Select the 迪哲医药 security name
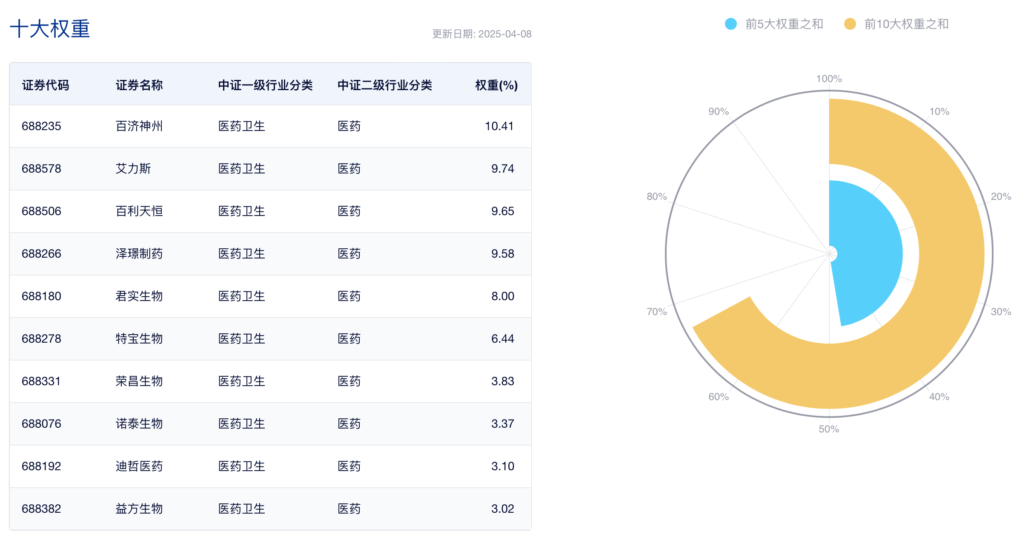1031x534 pixels. coord(139,466)
